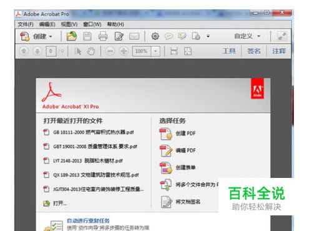312x231 pixels.
Task: Click the 自动进行重复任务 link
Action: pyautogui.click(x=88, y=220)
